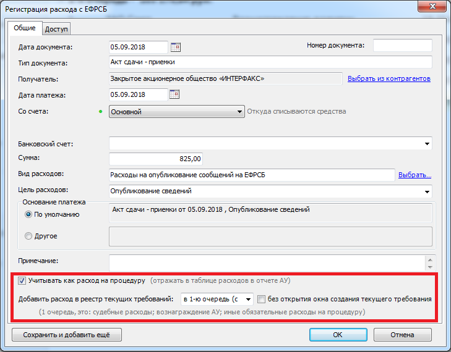Select the Общие tab
Viewport: 451px width, 352px height.
(x=25, y=28)
